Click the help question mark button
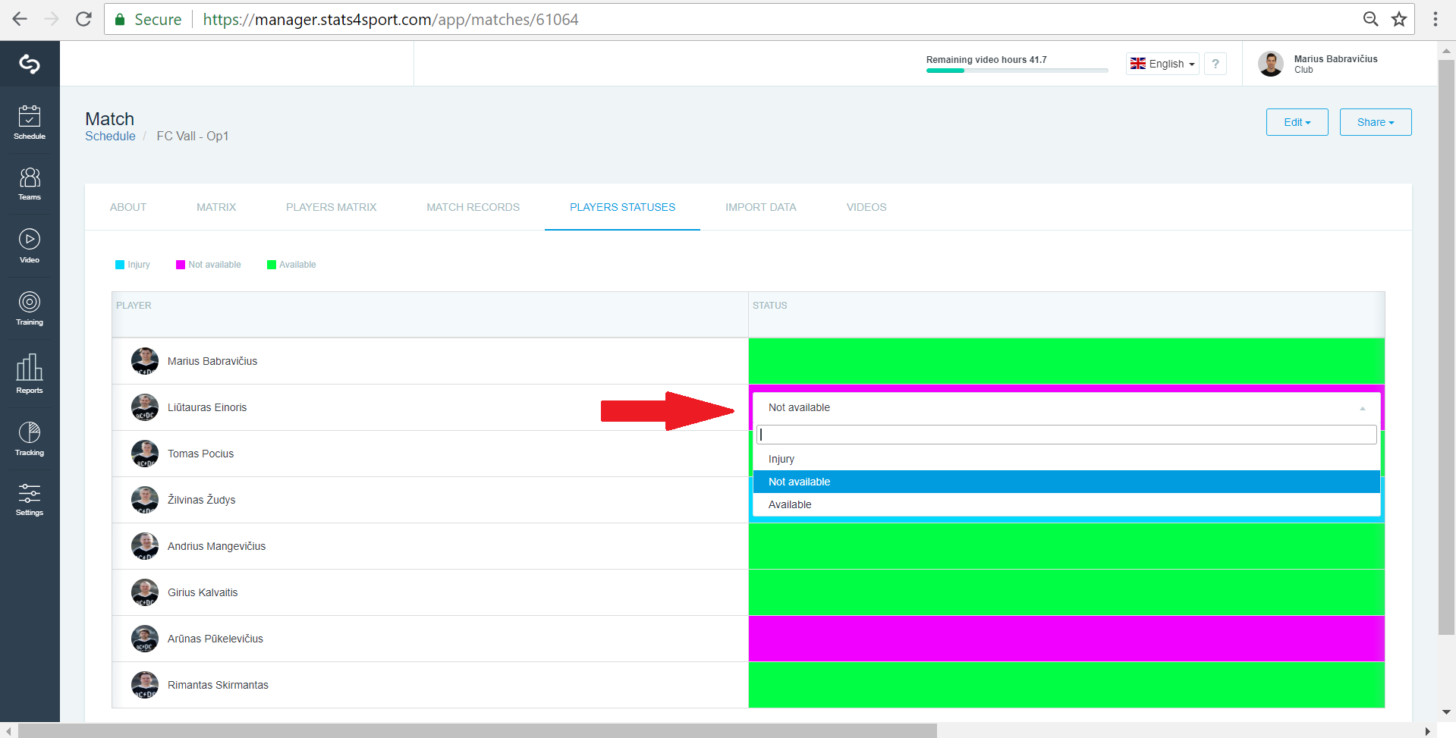Viewport: 1456px width, 738px height. [1215, 64]
